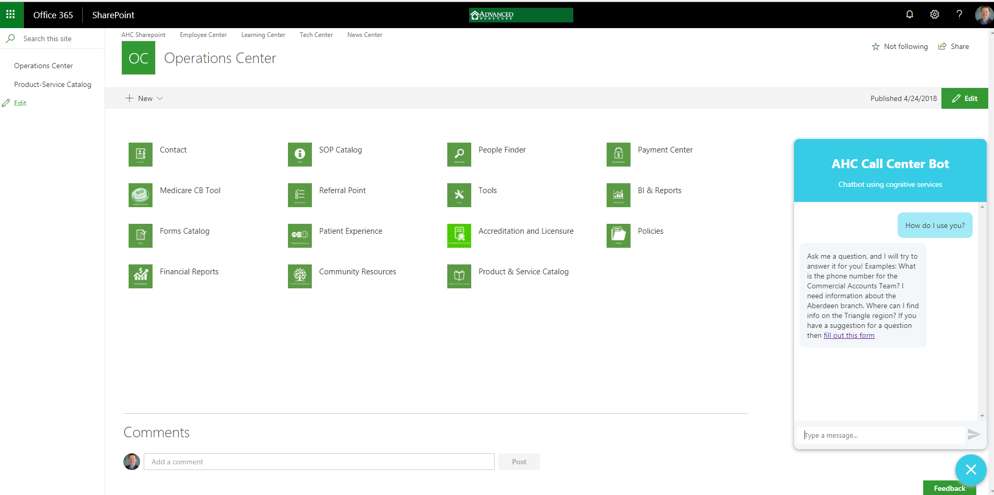The width and height of the screenshot is (994, 495).
Task: Launch People Finder via its search icon
Action: click(459, 154)
